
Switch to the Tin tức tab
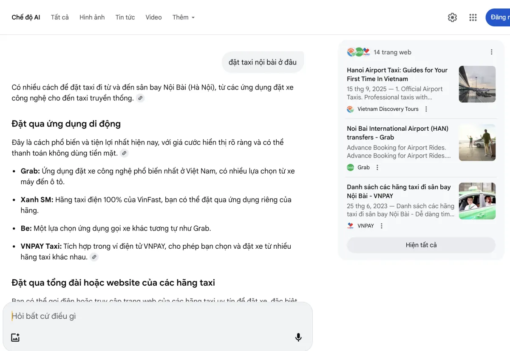coord(125,17)
